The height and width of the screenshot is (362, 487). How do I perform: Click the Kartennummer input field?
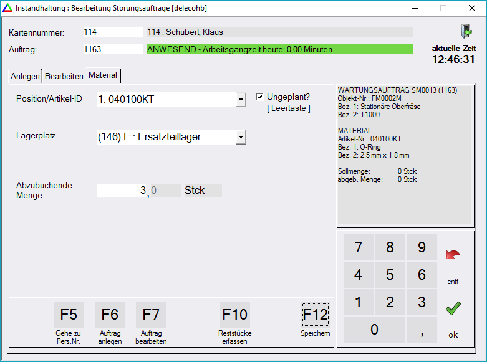[113, 32]
